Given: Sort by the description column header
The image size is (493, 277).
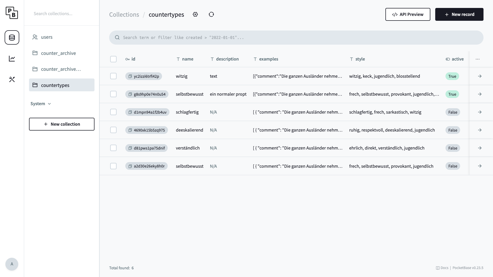Looking at the screenshot, I should 225,59.
